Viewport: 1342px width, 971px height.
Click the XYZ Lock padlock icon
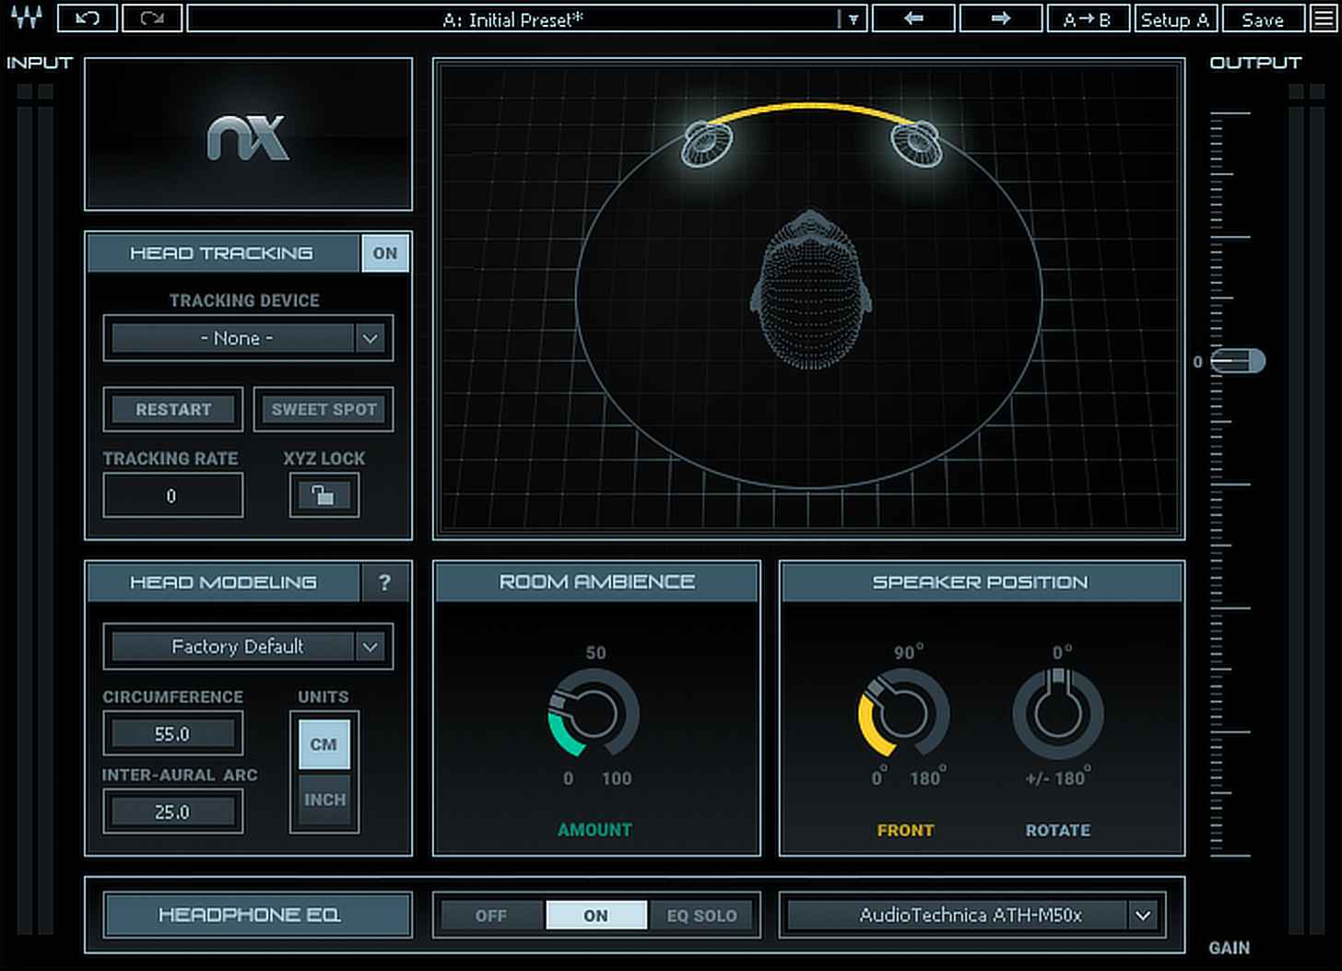click(x=323, y=496)
